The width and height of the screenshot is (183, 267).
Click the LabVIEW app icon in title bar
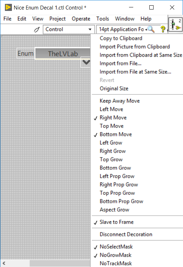point(8,7)
